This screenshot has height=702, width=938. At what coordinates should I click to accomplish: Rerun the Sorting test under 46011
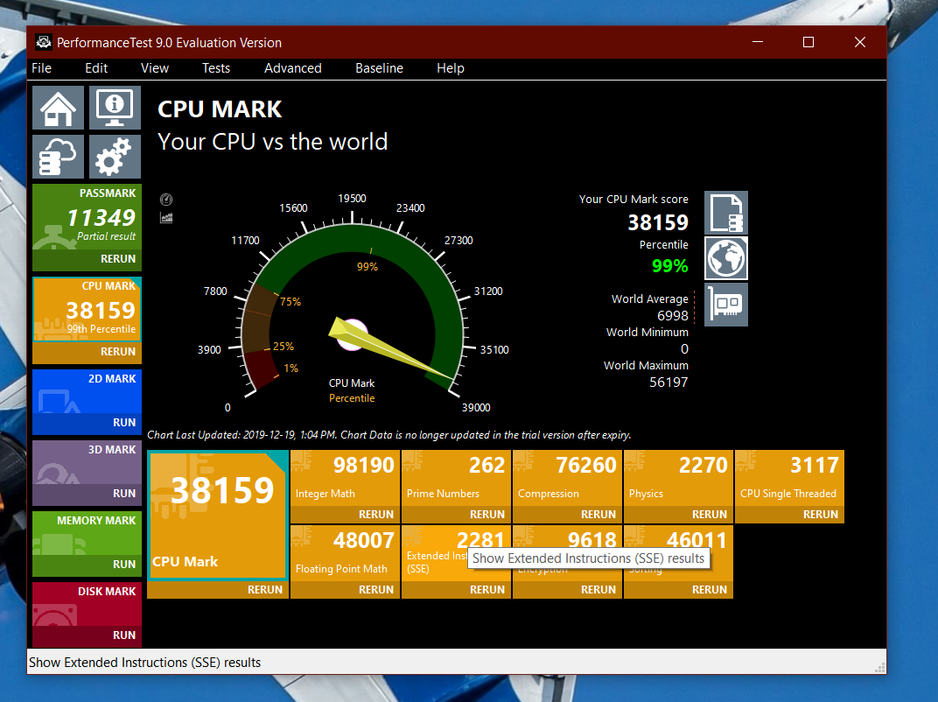point(678,589)
